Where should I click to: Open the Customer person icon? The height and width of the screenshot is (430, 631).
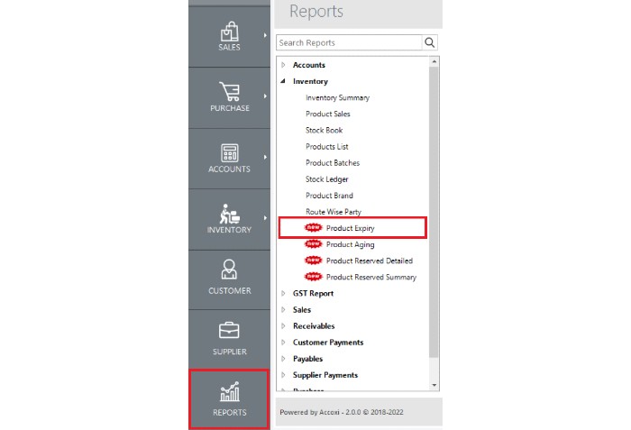pyautogui.click(x=229, y=270)
